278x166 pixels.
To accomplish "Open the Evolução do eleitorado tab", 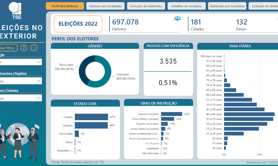I will [x=146, y=6].
